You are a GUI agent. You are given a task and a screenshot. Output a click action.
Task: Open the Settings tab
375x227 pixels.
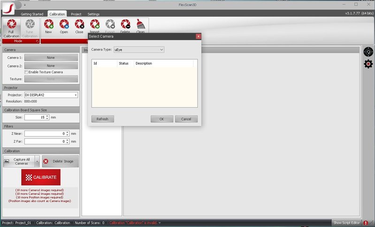(93, 14)
